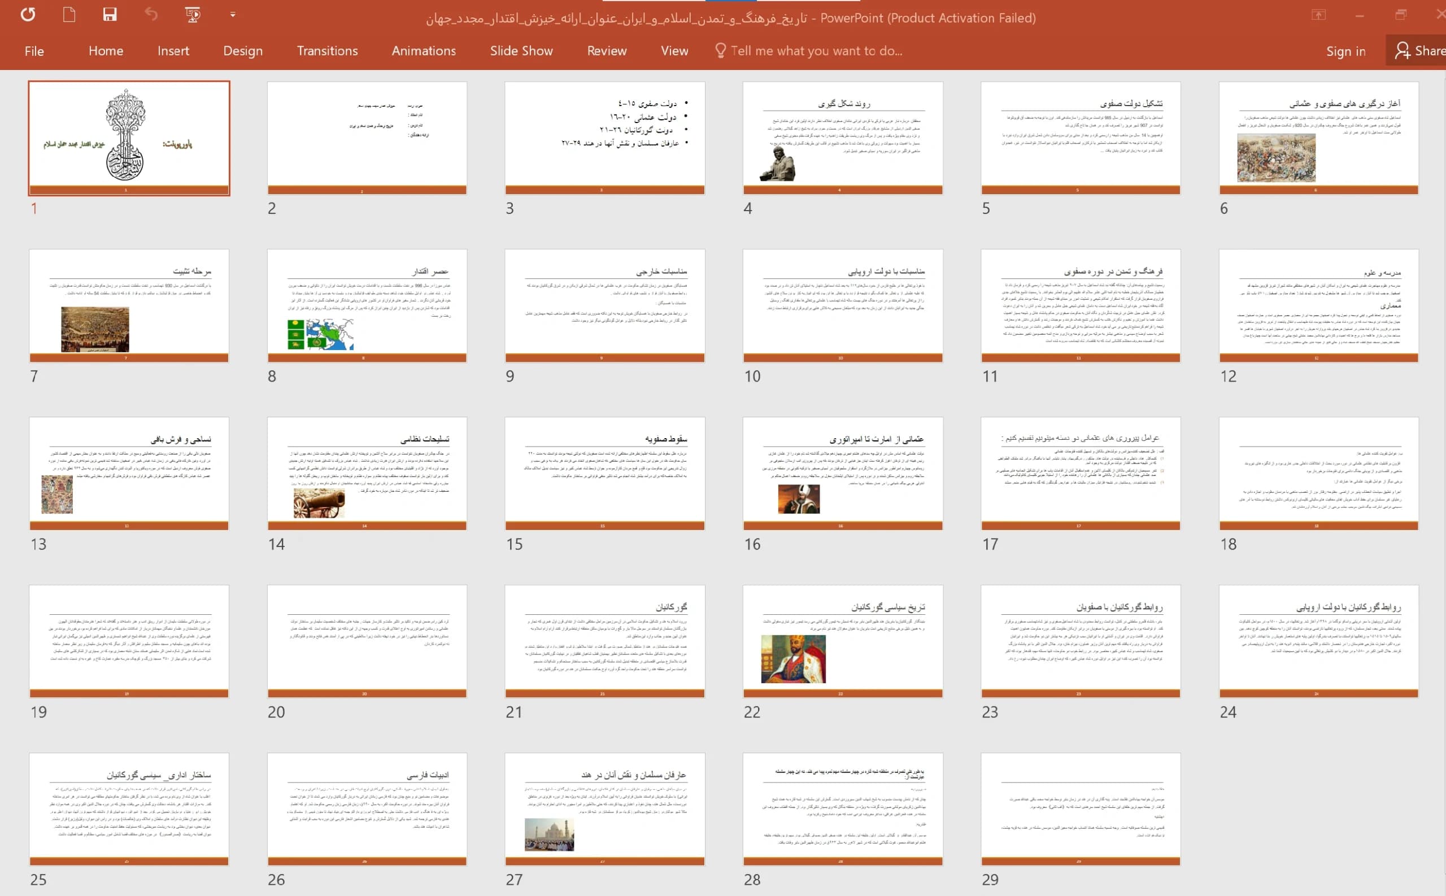The height and width of the screenshot is (896, 1446).
Task: Switch to Slide Show tab
Action: pyautogui.click(x=522, y=51)
